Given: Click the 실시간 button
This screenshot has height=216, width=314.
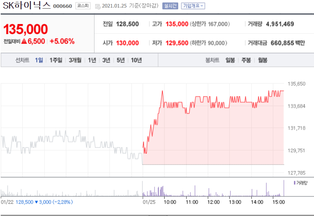Looking at the screenshot, I should coord(170,6).
